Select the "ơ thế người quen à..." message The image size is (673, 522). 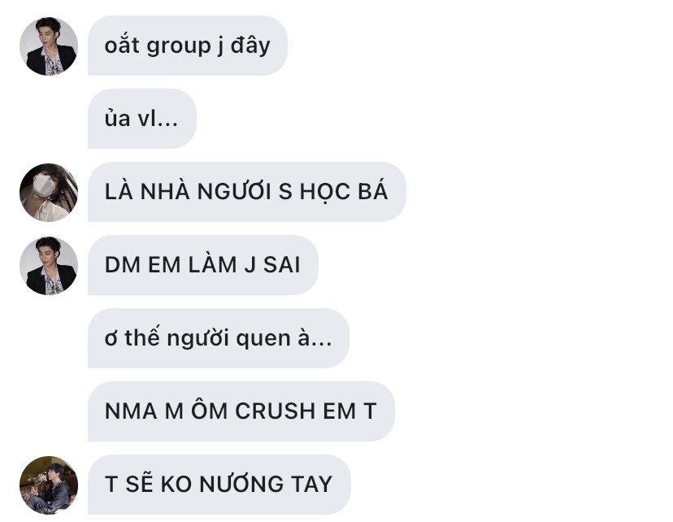[x=219, y=338]
